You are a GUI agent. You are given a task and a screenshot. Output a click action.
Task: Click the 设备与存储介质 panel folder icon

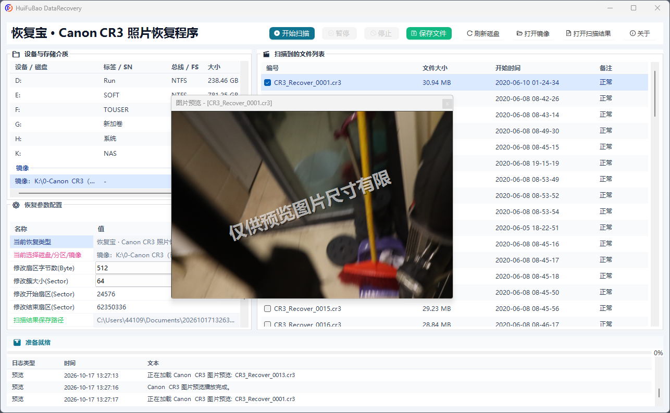click(x=16, y=54)
